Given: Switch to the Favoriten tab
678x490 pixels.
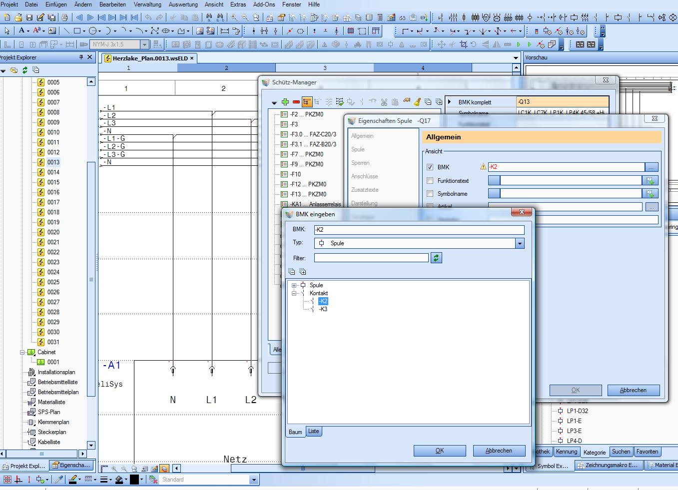Looking at the screenshot, I should [x=647, y=452].
